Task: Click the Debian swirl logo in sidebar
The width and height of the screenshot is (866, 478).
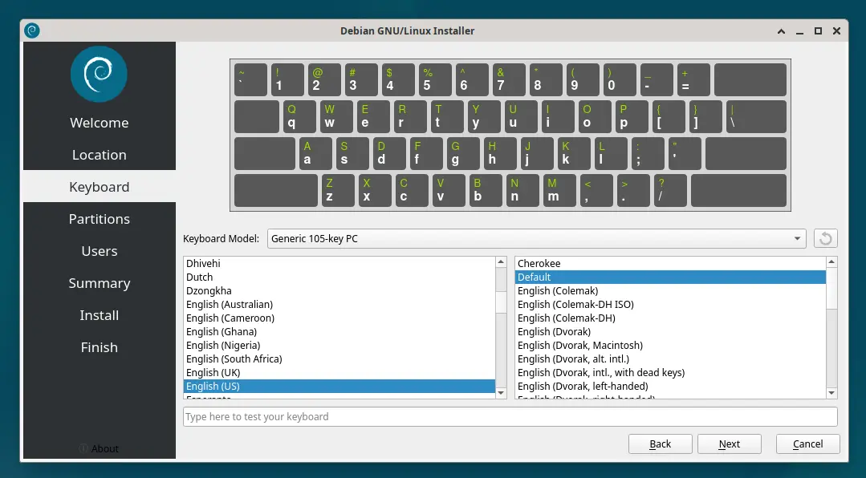Action: pos(100,75)
